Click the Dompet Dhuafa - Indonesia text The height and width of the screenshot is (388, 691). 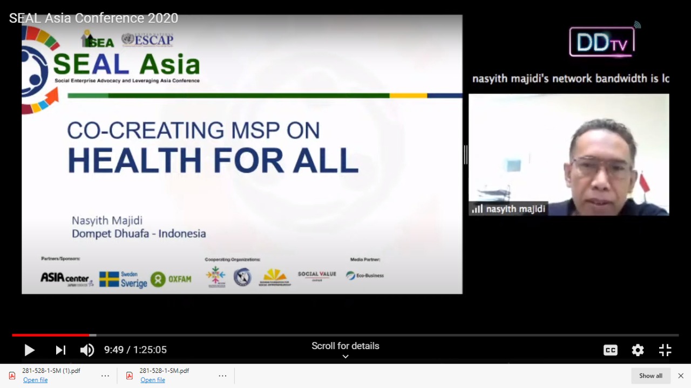point(139,234)
